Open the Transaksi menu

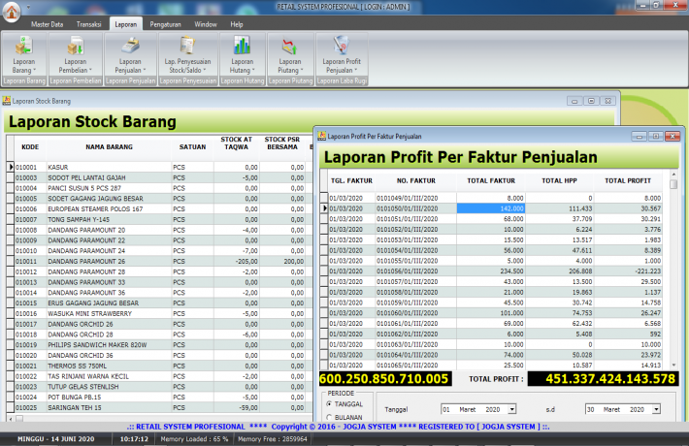point(88,24)
